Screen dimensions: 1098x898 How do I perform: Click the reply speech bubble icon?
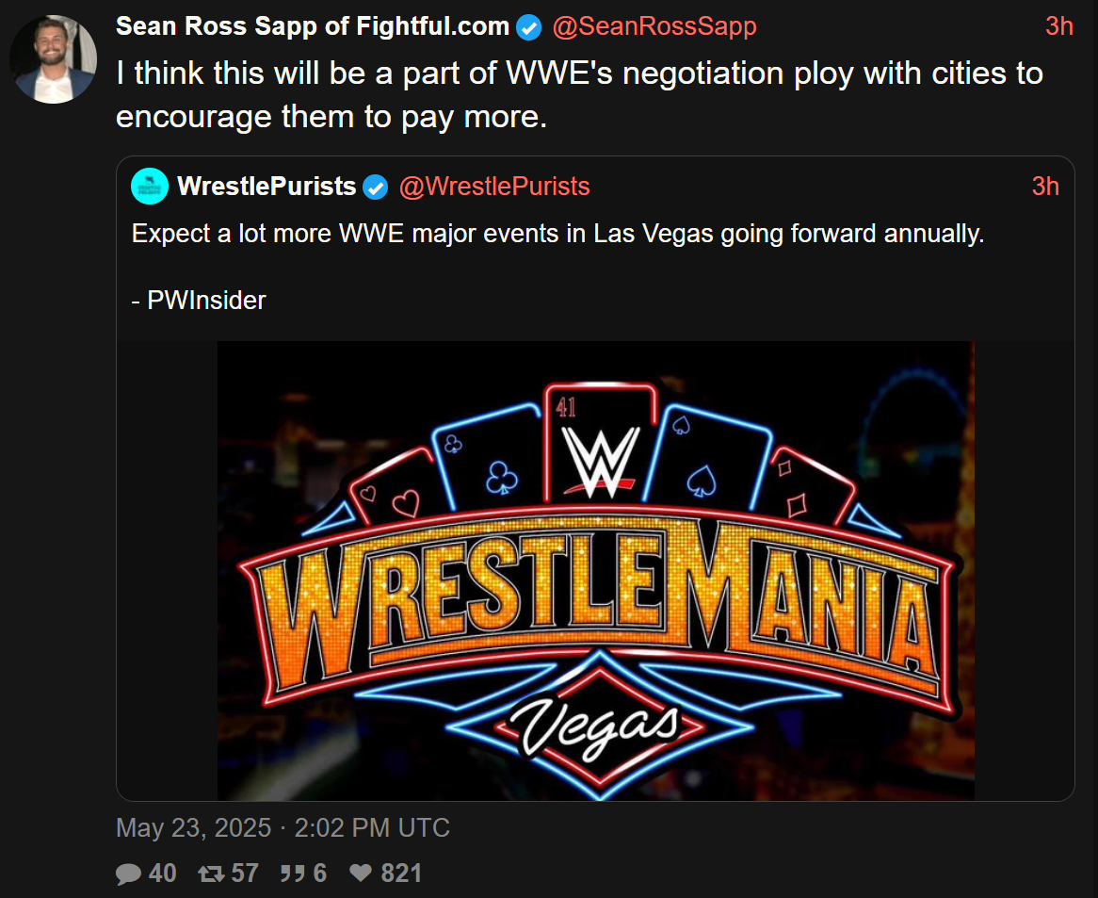[128, 874]
